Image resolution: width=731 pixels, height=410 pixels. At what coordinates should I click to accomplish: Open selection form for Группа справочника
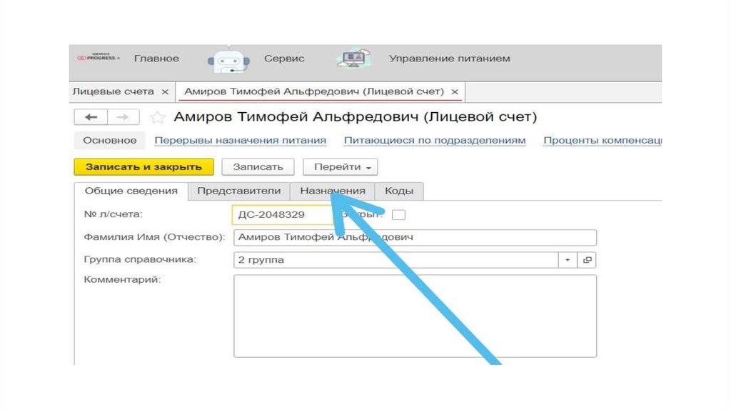click(588, 260)
